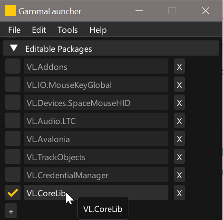Remove the VL.Addons package with its X

click(x=179, y=66)
